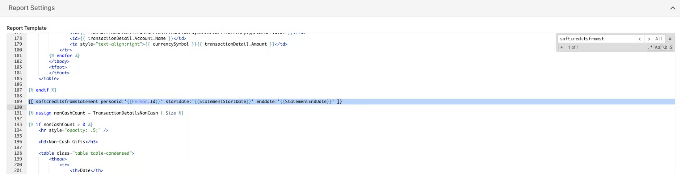Toggle whole word search option
Image resolution: width=680 pixels, height=174 pixels.
[665, 47]
